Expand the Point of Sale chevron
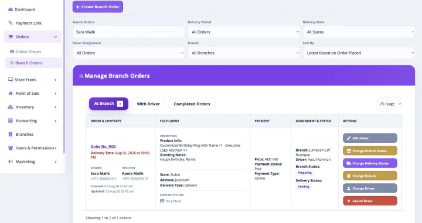 click(x=56, y=94)
